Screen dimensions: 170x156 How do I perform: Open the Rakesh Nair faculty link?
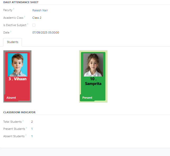[x=40, y=10]
